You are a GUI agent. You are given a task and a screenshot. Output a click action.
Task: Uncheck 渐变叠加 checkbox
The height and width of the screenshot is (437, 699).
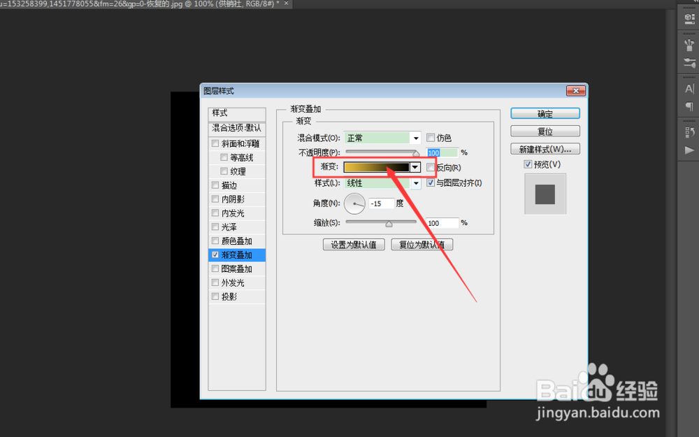click(215, 255)
